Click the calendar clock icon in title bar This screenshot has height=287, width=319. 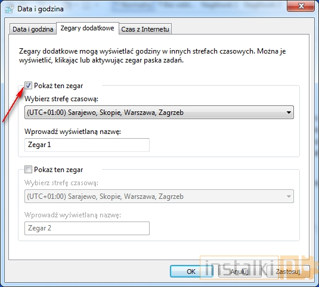click(10, 9)
